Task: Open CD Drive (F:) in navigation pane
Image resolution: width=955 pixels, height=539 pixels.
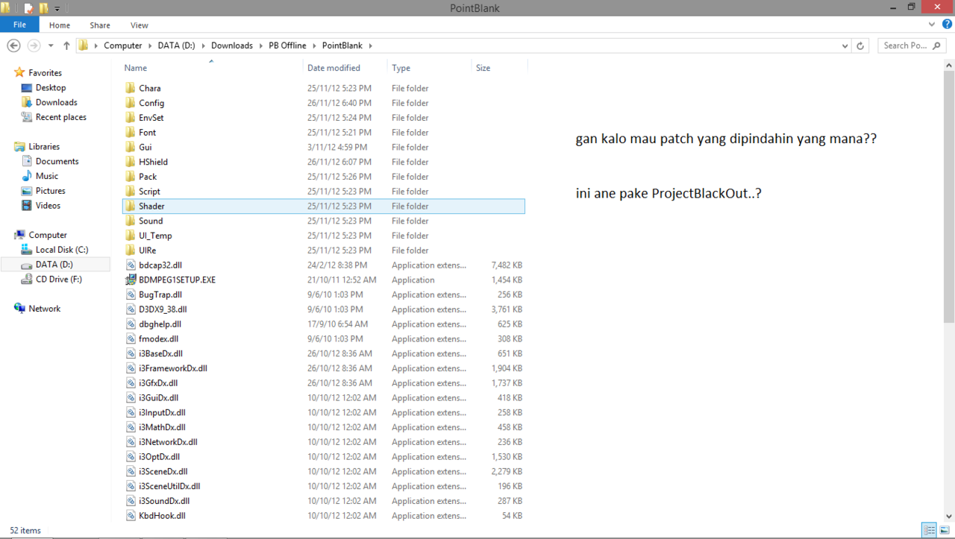Action: (59, 280)
